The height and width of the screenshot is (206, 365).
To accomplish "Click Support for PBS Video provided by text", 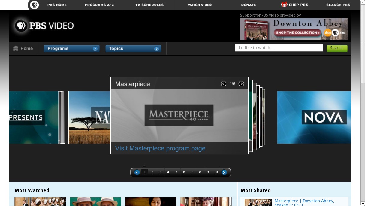I will point(270,15).
